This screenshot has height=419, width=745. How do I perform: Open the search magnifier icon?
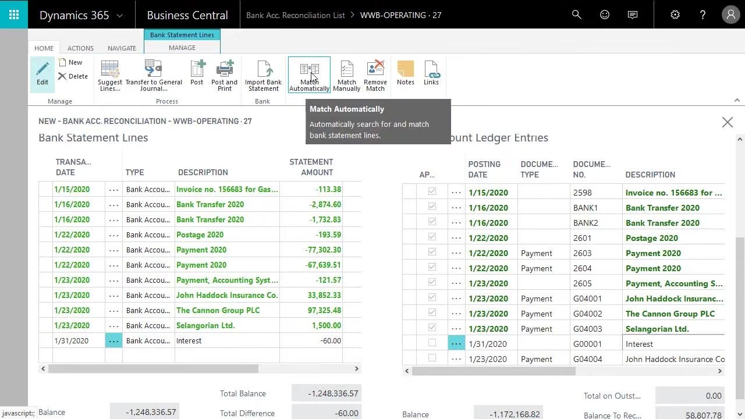(x=577, y=15)
